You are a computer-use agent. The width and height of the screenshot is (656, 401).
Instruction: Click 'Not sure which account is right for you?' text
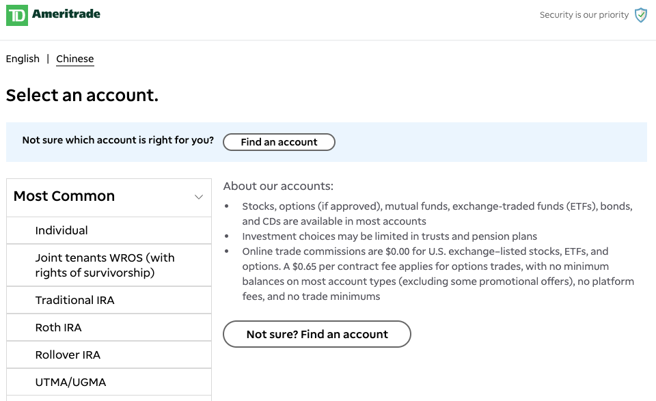pos(118,140)
